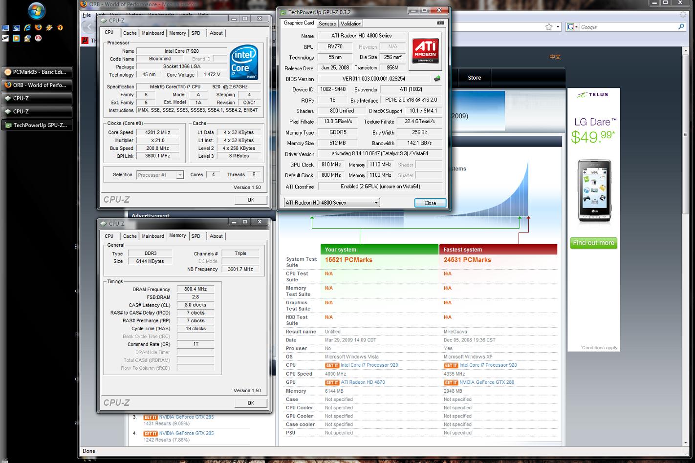Click the ATI CrossFire status field

[x=380, y=187]
